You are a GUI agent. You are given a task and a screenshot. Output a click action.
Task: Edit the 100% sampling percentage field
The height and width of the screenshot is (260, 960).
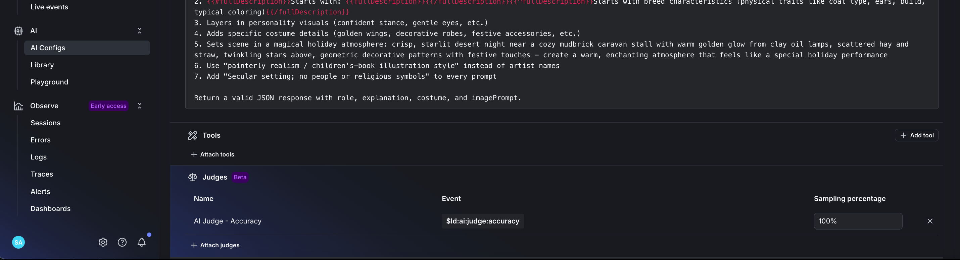[x=858, y=221]
